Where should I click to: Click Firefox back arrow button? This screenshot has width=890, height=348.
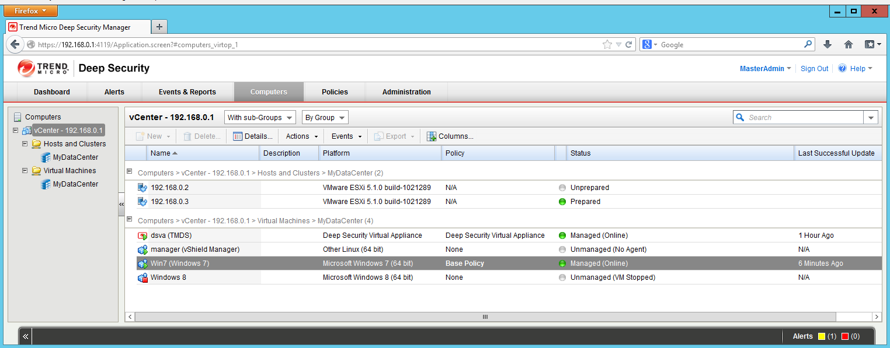pyautogui.click(x=15, y=44)
